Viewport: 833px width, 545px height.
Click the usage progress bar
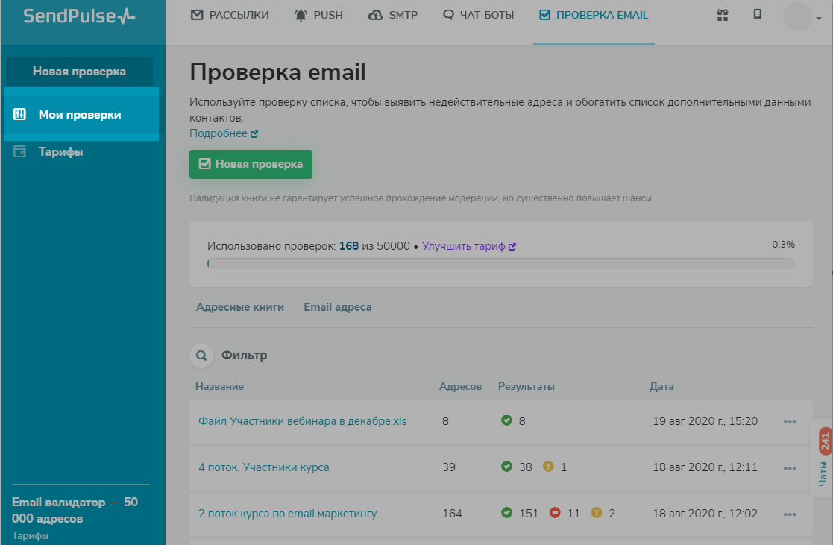click(500, 263)
